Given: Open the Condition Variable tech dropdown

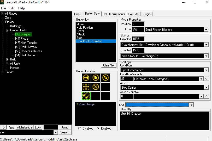Looking at the screenshot, I should click(201, 79).
